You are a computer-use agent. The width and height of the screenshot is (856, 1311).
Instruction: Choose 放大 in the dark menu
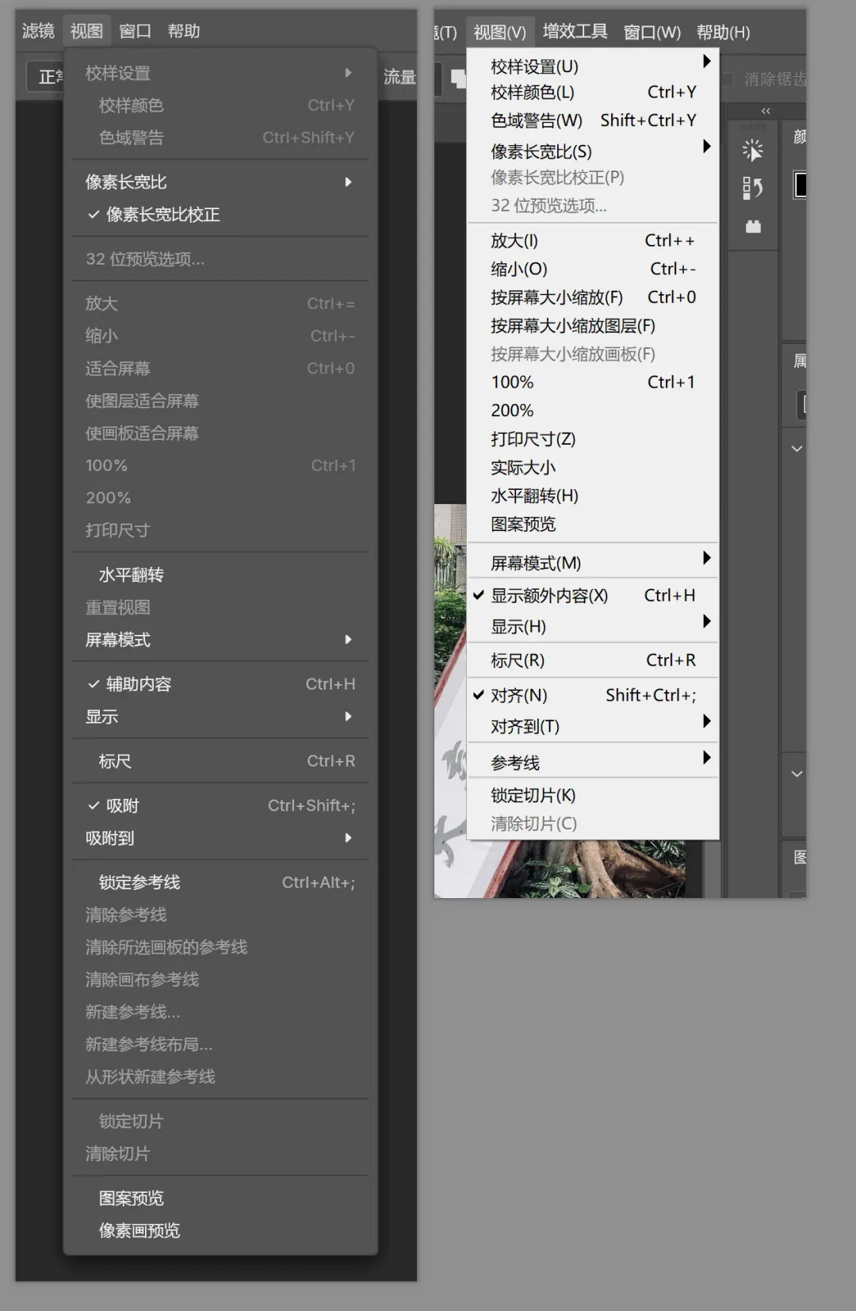220,304
